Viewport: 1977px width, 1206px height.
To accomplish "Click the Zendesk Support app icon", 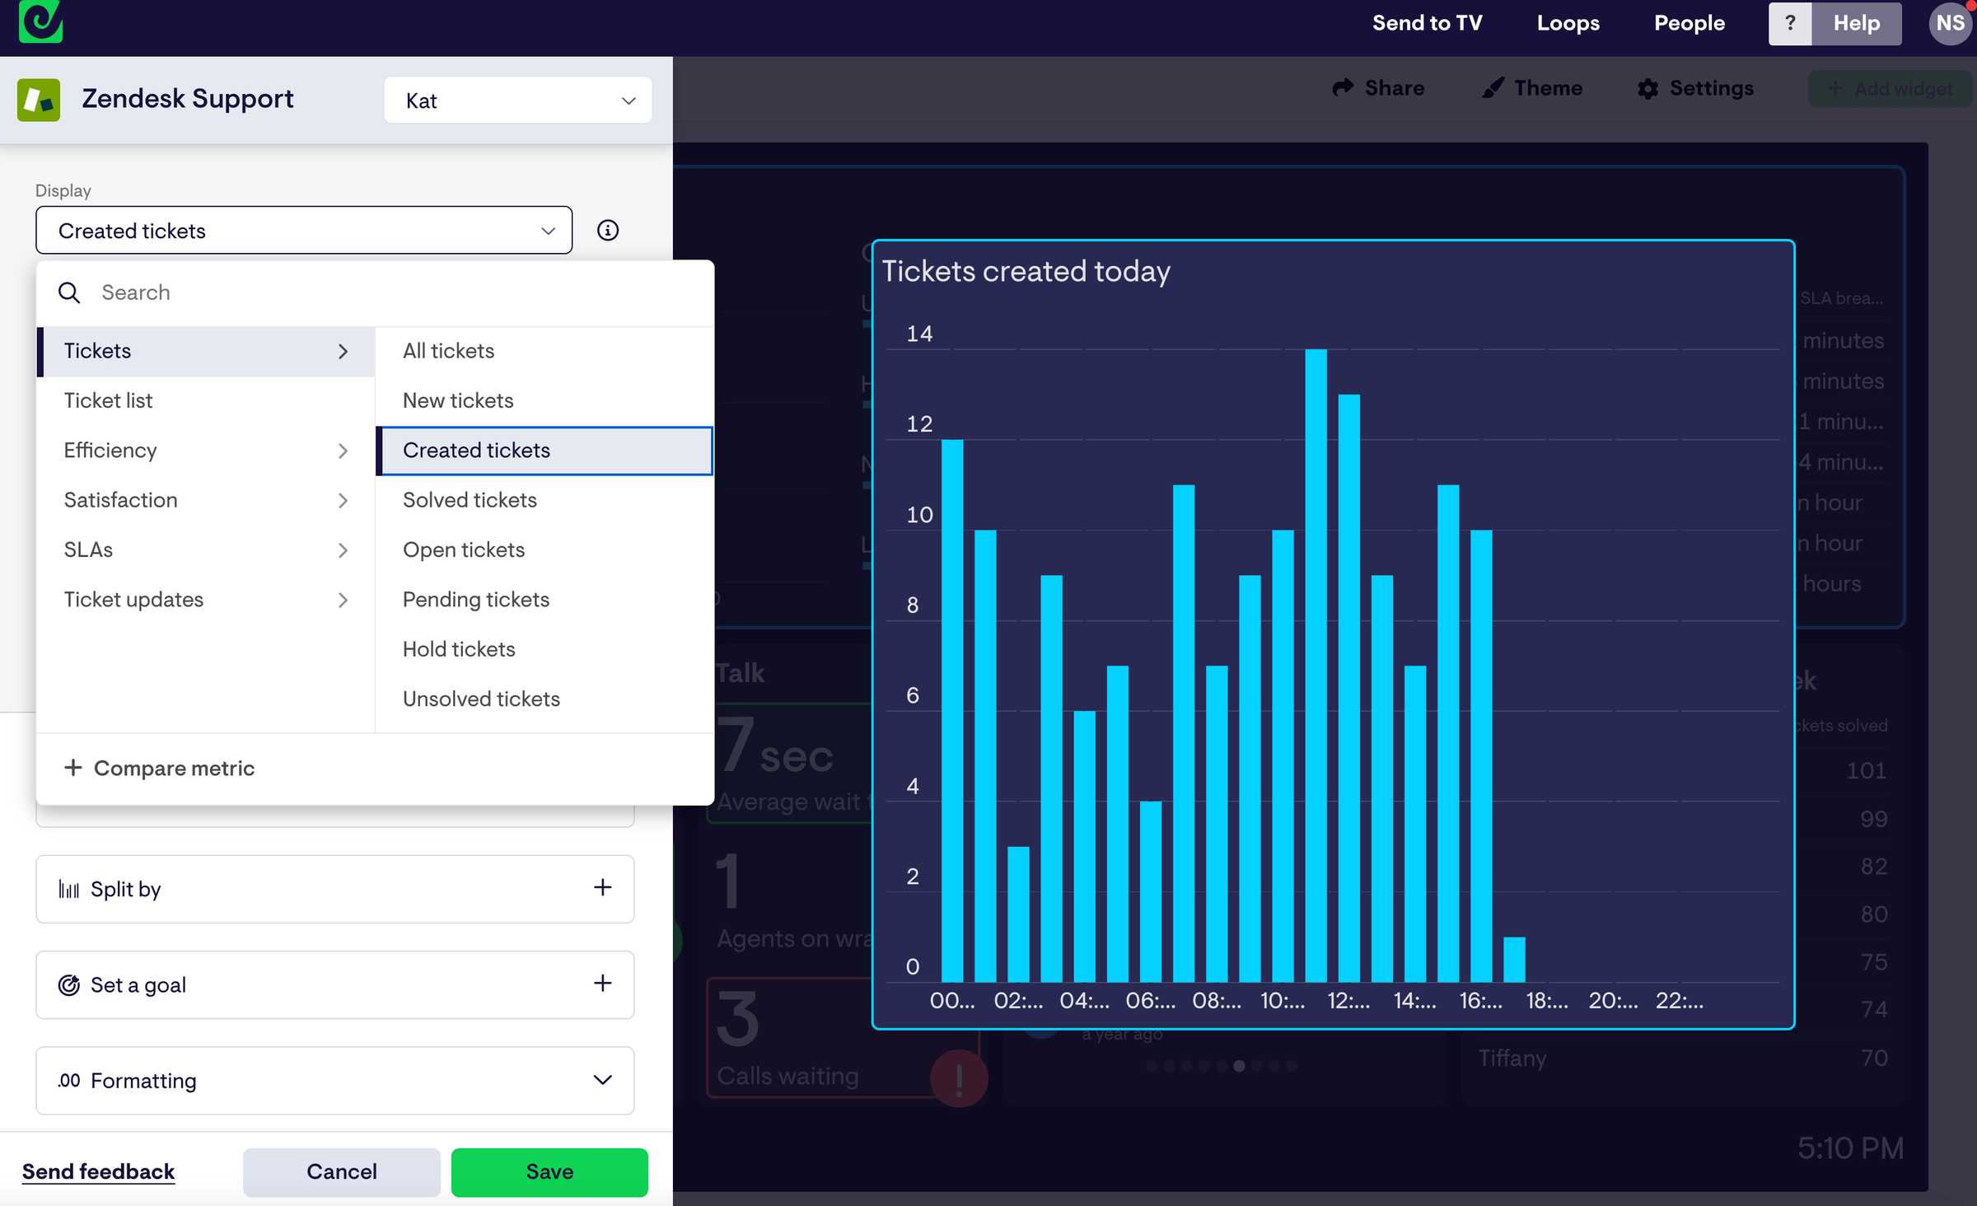I will 40,99.
